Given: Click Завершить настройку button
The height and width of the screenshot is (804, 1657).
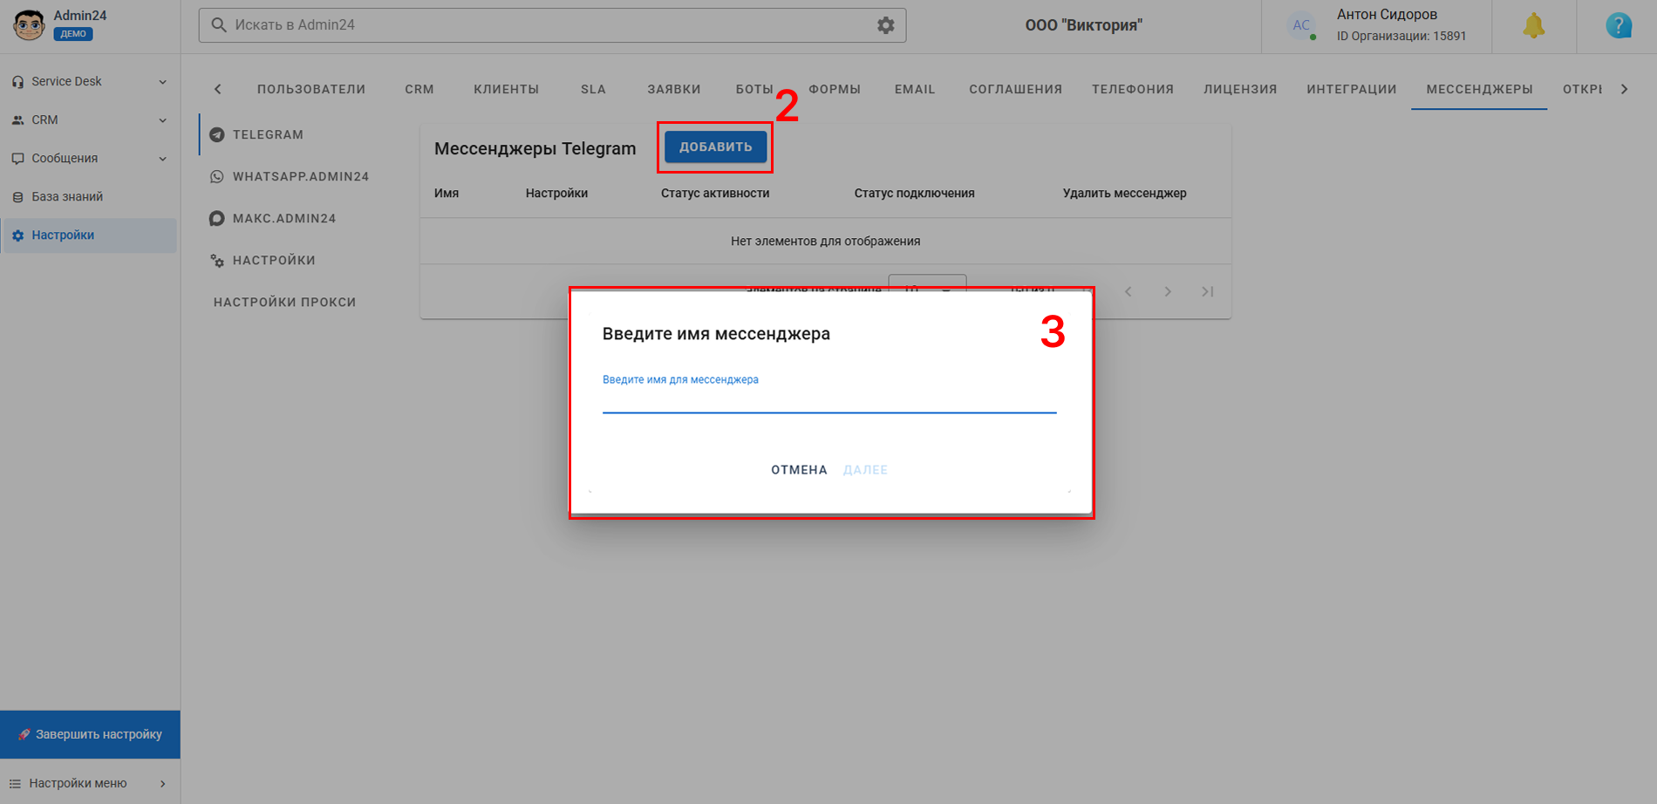Looking at the screenshot, I should pos(90,734).
